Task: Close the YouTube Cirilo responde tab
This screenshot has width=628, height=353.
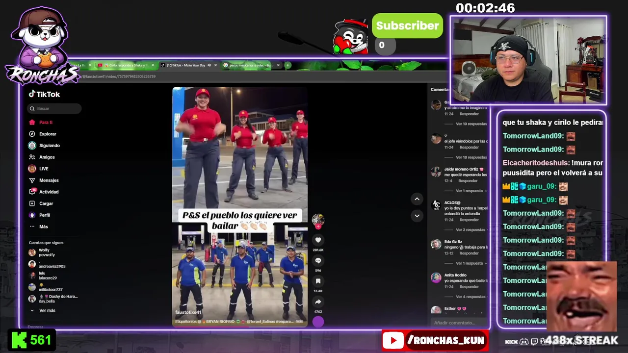Action: [153, 65]
